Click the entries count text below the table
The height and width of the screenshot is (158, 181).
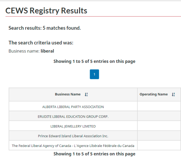(x=94, y=154)
